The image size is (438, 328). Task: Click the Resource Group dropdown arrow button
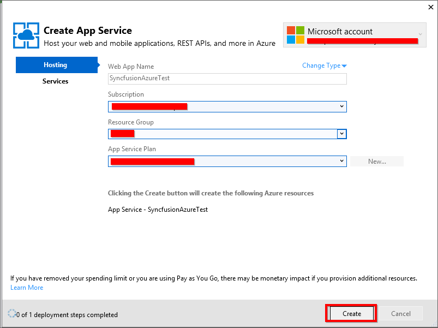click(x=342, y=134)
